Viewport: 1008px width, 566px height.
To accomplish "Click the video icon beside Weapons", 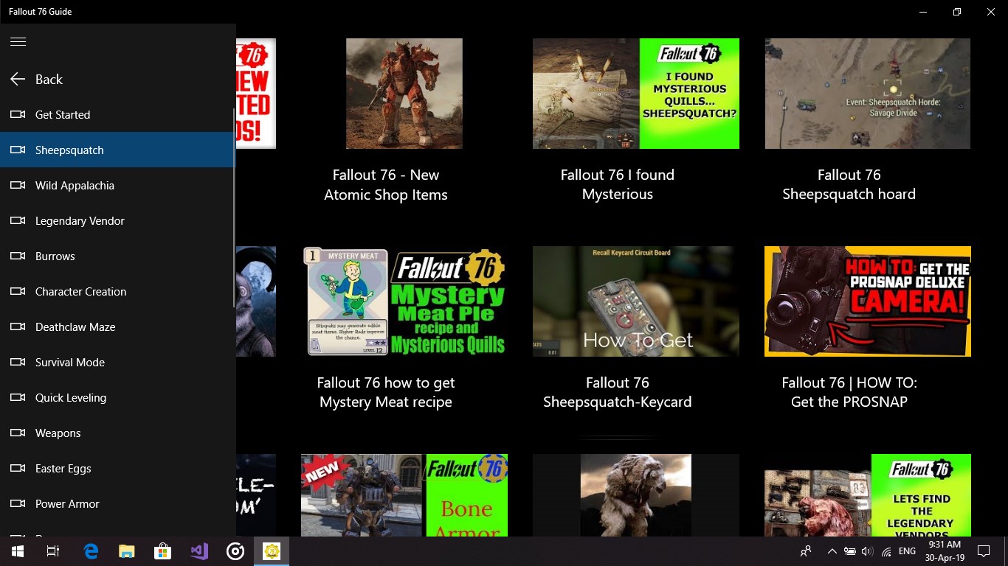I will click(x=18, y=433).
